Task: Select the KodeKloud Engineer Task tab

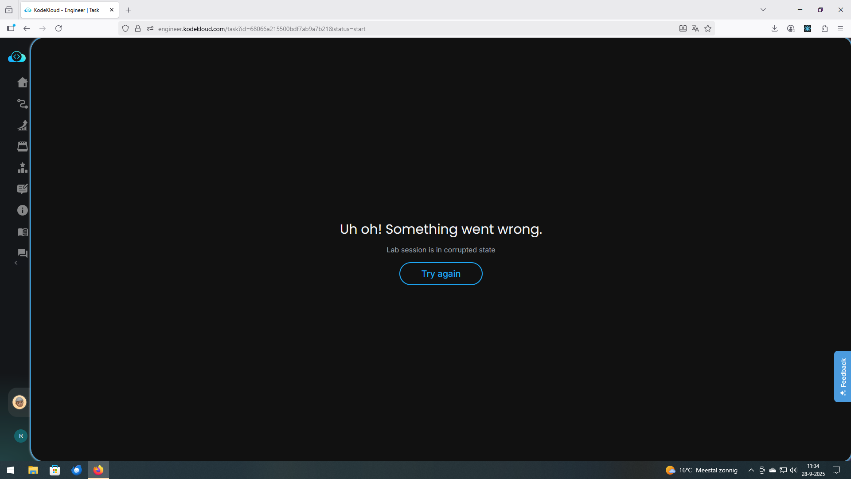Action: (x=66, y=10)
